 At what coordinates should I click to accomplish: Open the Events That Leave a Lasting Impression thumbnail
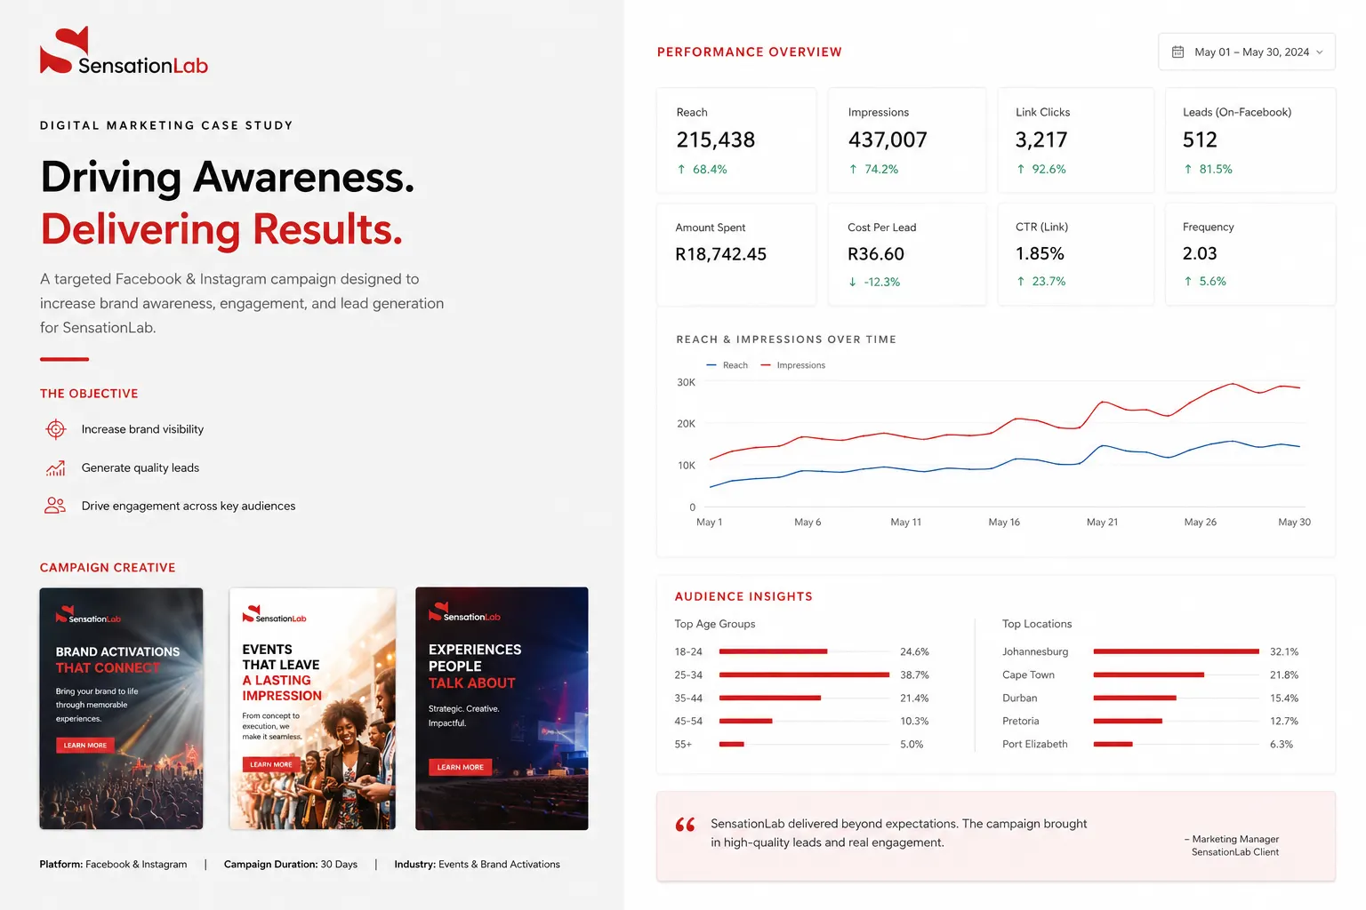(312, 708)
